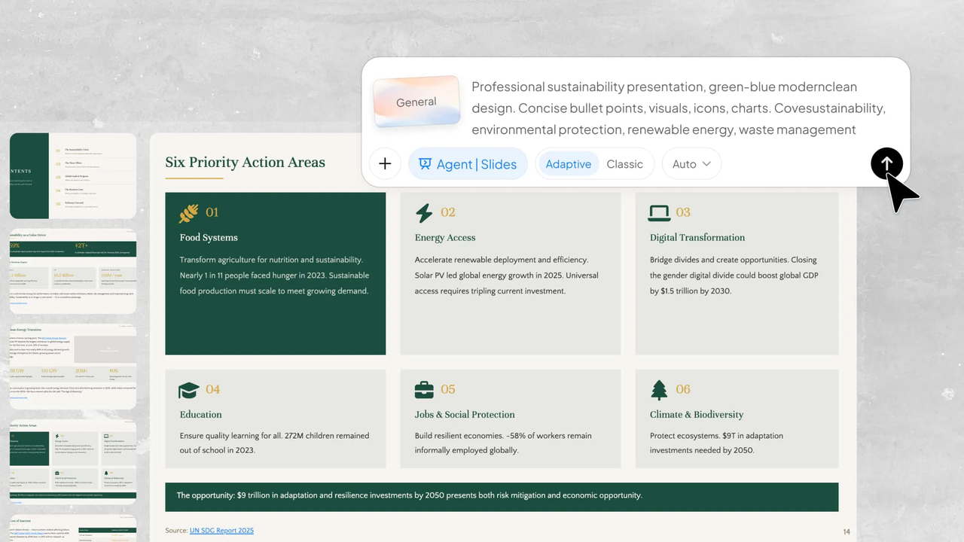
Task: Click the General theme card
Action: 416,102
